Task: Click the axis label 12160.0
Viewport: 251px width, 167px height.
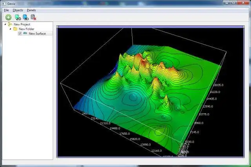Action: tap(156, 151)
